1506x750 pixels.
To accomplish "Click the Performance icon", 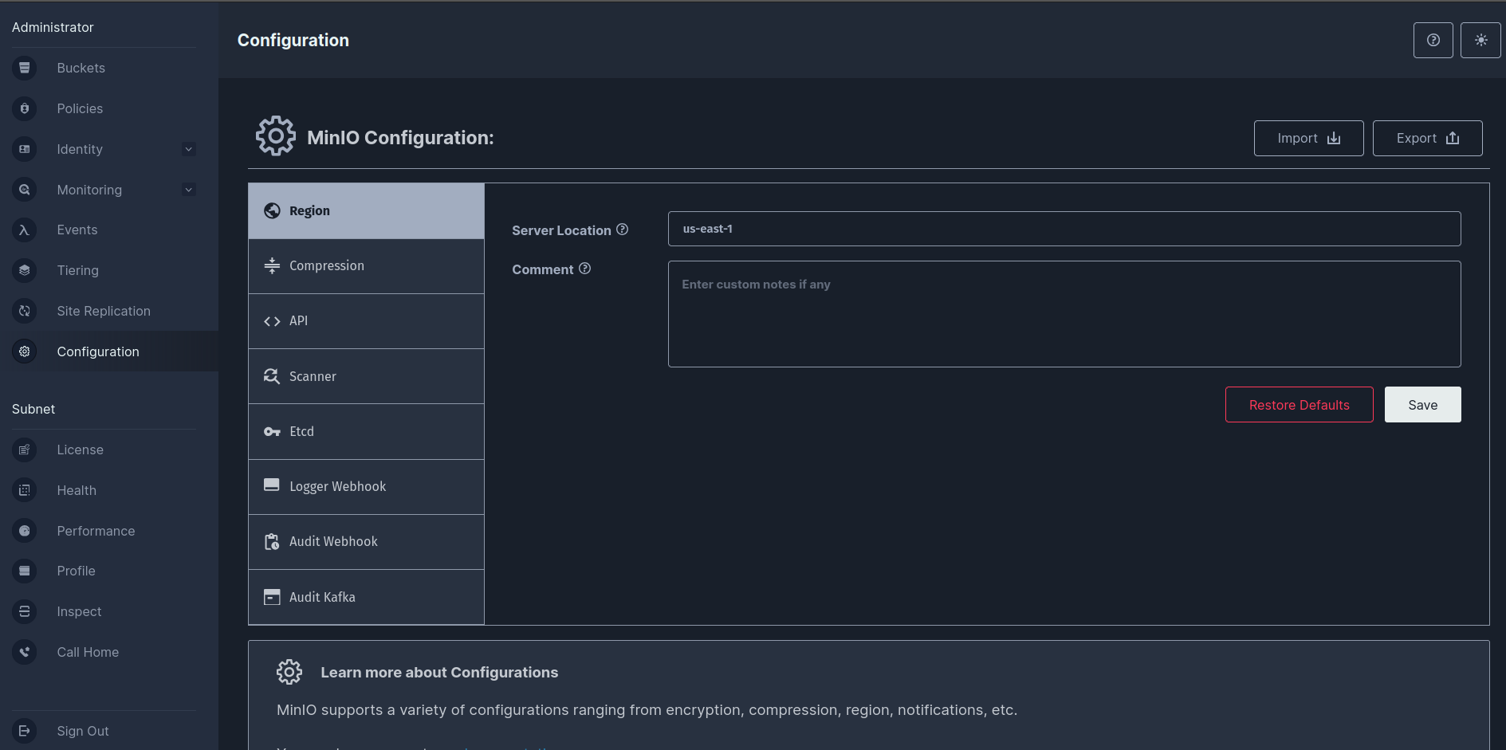I will [x=25, y=531].
